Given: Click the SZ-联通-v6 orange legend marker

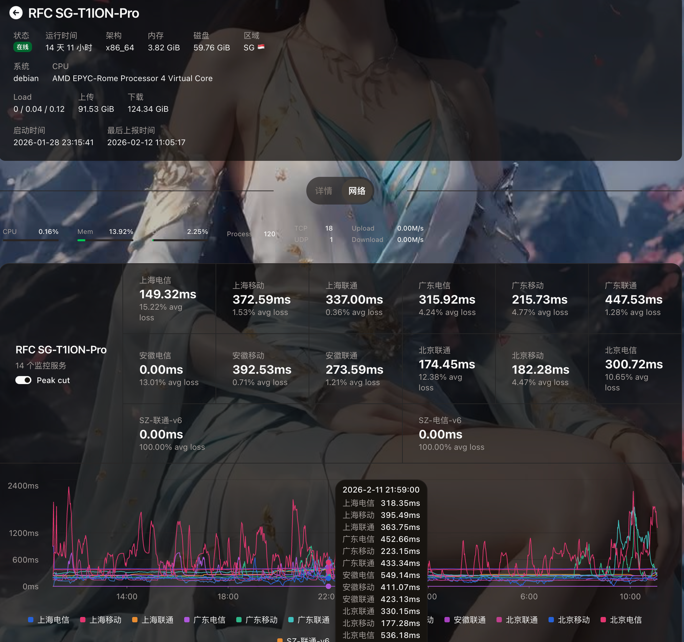Looking at the screenshot, I should (280, 640).
